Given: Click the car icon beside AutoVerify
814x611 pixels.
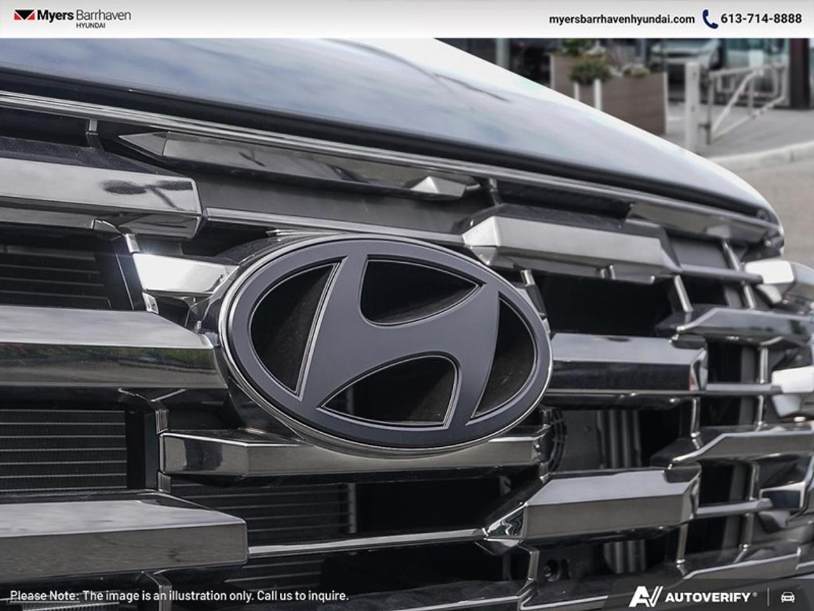Looking at the screenshot, I should pyautogui.click(x=787, y=597).
